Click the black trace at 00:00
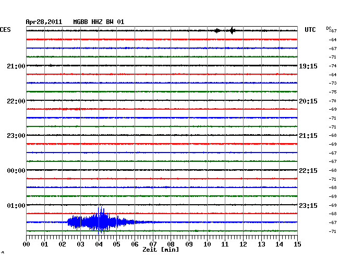 (x=162, y=170)
